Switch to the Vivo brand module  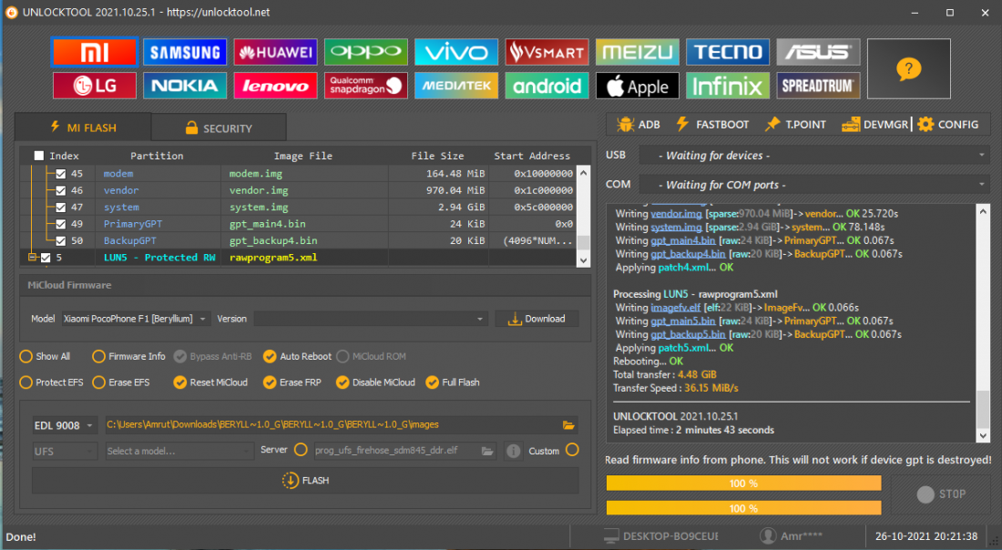point(456,53)
